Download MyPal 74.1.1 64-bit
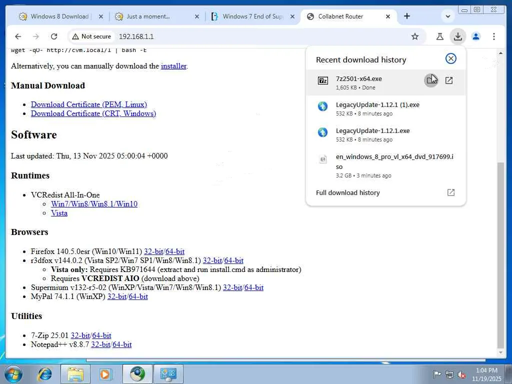Image resolution: width=512 pixels, height=384 pixels. pyautogui.click(x=138, y=296)
